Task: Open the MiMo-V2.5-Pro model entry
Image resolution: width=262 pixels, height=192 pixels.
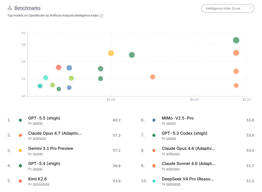Action: click(178, 118)
